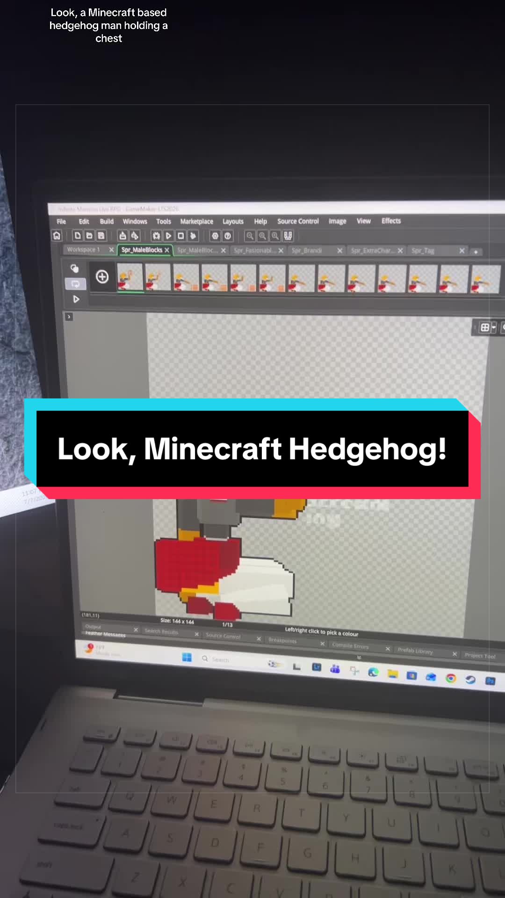The width and height of the screenshot is (505, 898).
Task: Open Microsoft Edge from the taskbar
Action: point(373,672)
